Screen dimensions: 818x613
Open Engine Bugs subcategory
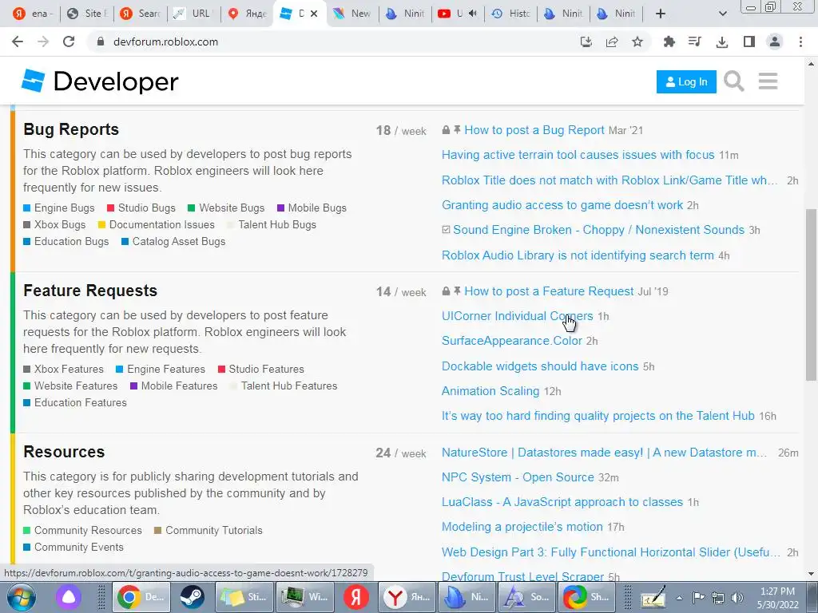click(x=59, y=208)
